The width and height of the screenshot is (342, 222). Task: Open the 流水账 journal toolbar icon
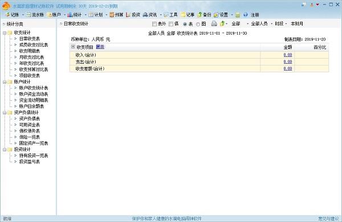point(28,15)
